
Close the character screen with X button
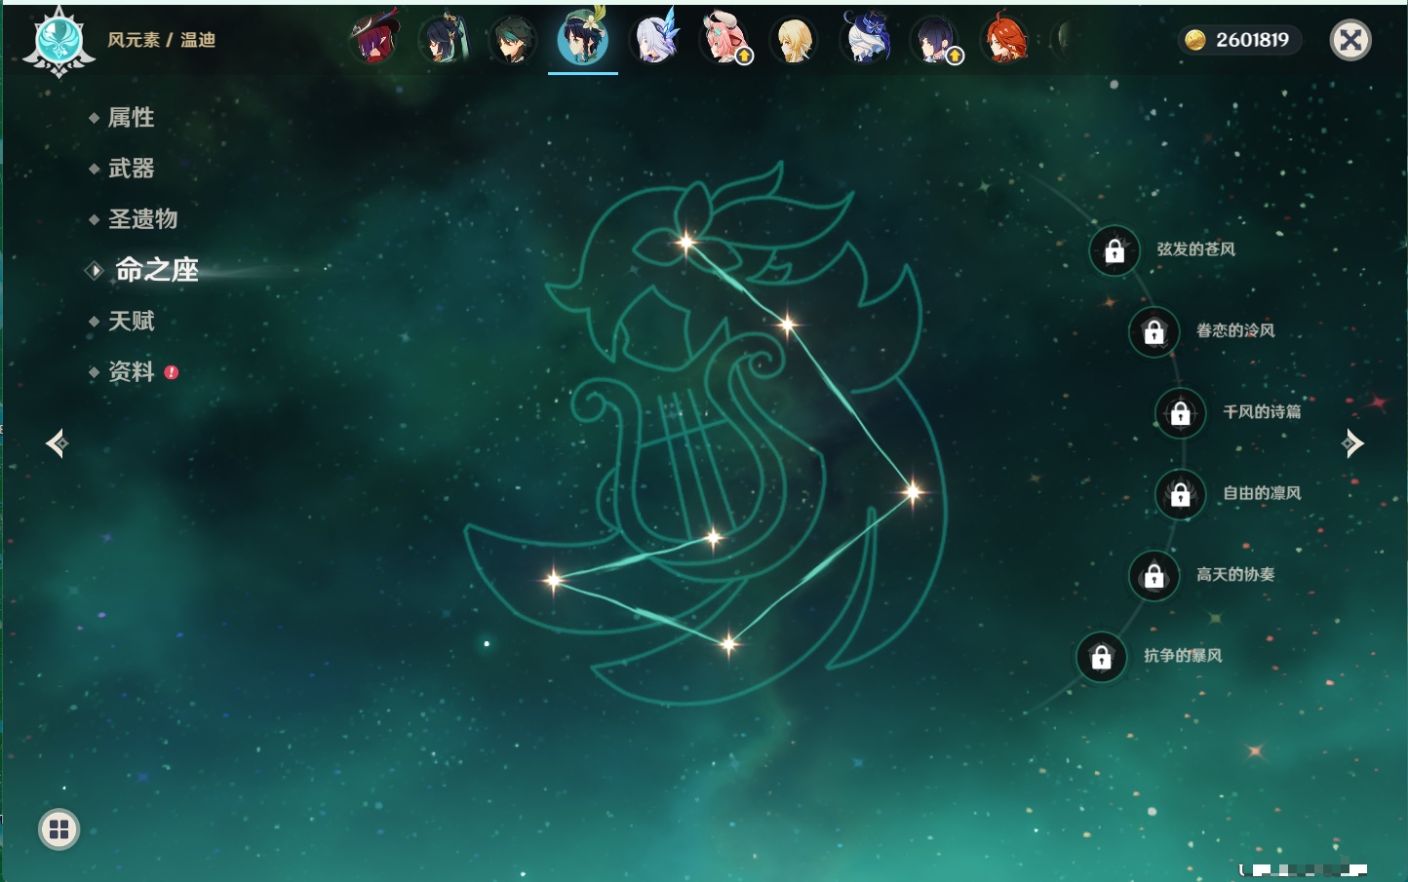(x=1350, y=40)
